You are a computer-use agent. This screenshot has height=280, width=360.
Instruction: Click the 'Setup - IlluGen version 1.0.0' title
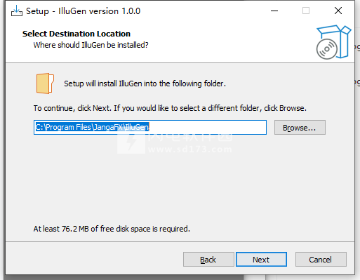pyautogui.click(x=83, y=11)
